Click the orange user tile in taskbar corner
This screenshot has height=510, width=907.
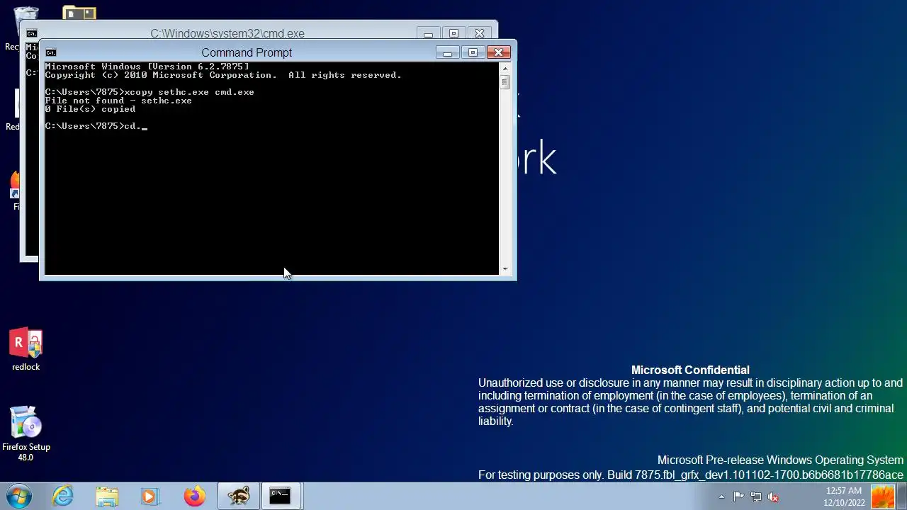pos(883,497)
